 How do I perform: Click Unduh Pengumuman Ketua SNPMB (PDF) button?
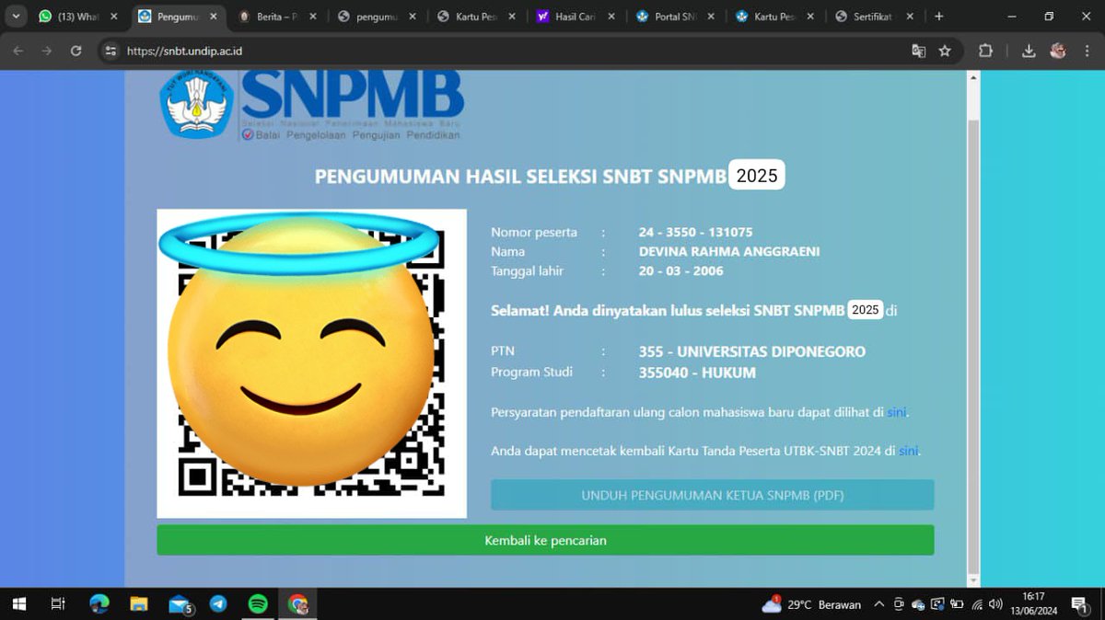coord(712,495)
